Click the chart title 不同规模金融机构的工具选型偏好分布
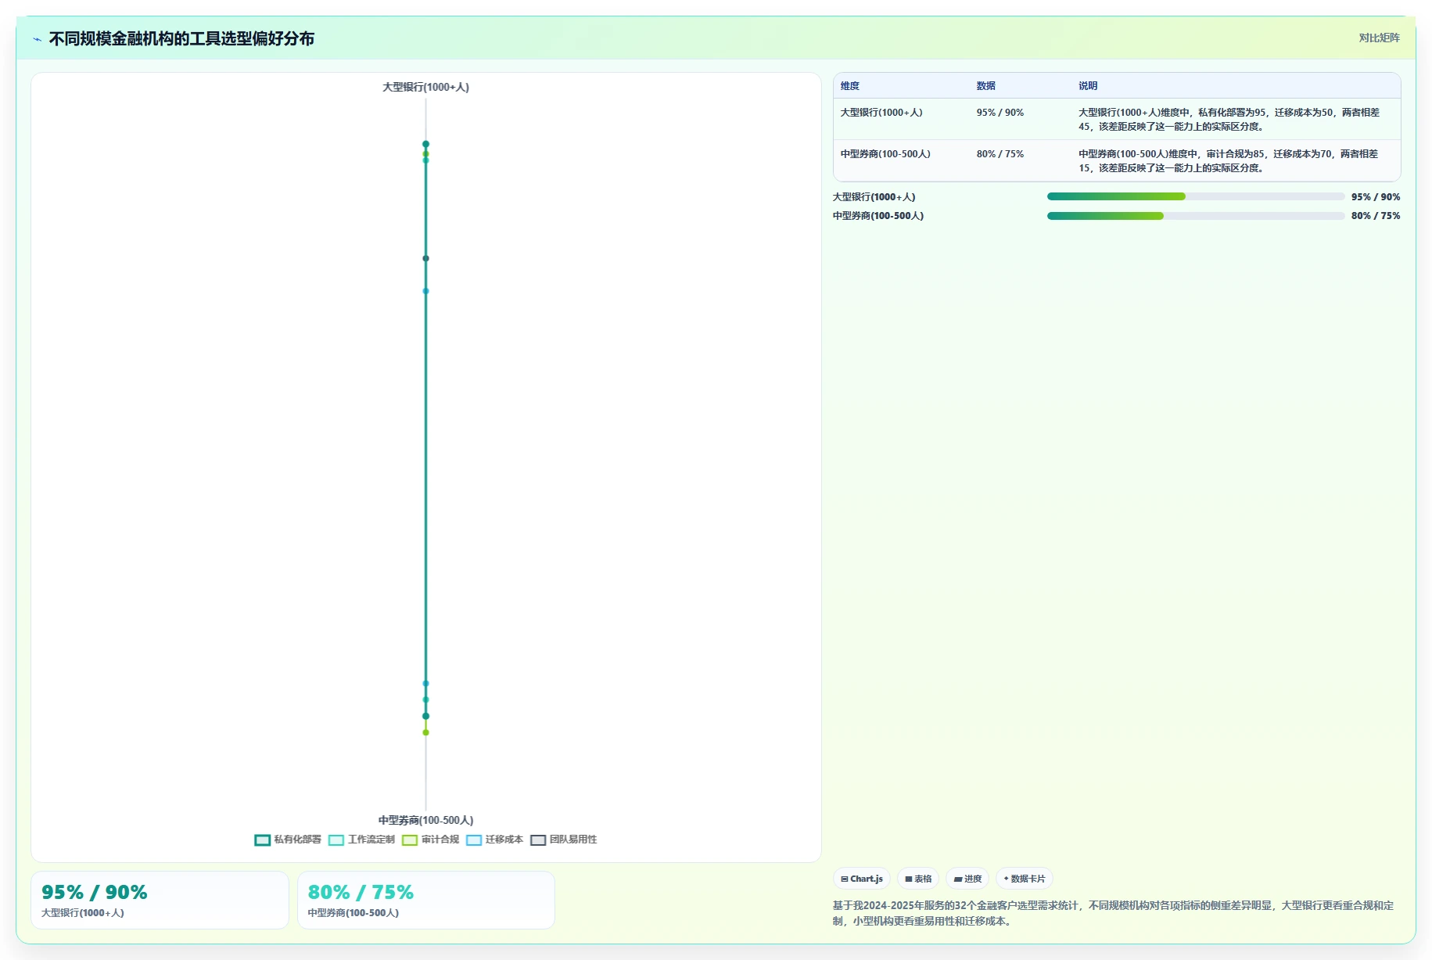1432x960 pixels. coord(181,38)
